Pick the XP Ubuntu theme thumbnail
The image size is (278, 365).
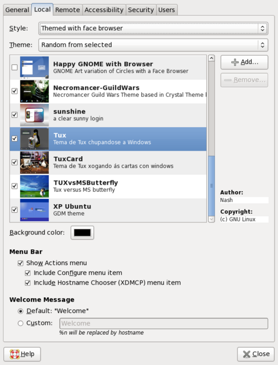(34, 210)
